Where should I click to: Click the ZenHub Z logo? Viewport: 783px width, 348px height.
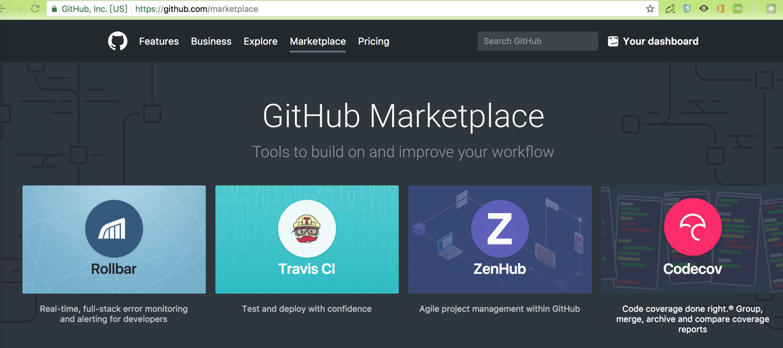coord(500,229)
